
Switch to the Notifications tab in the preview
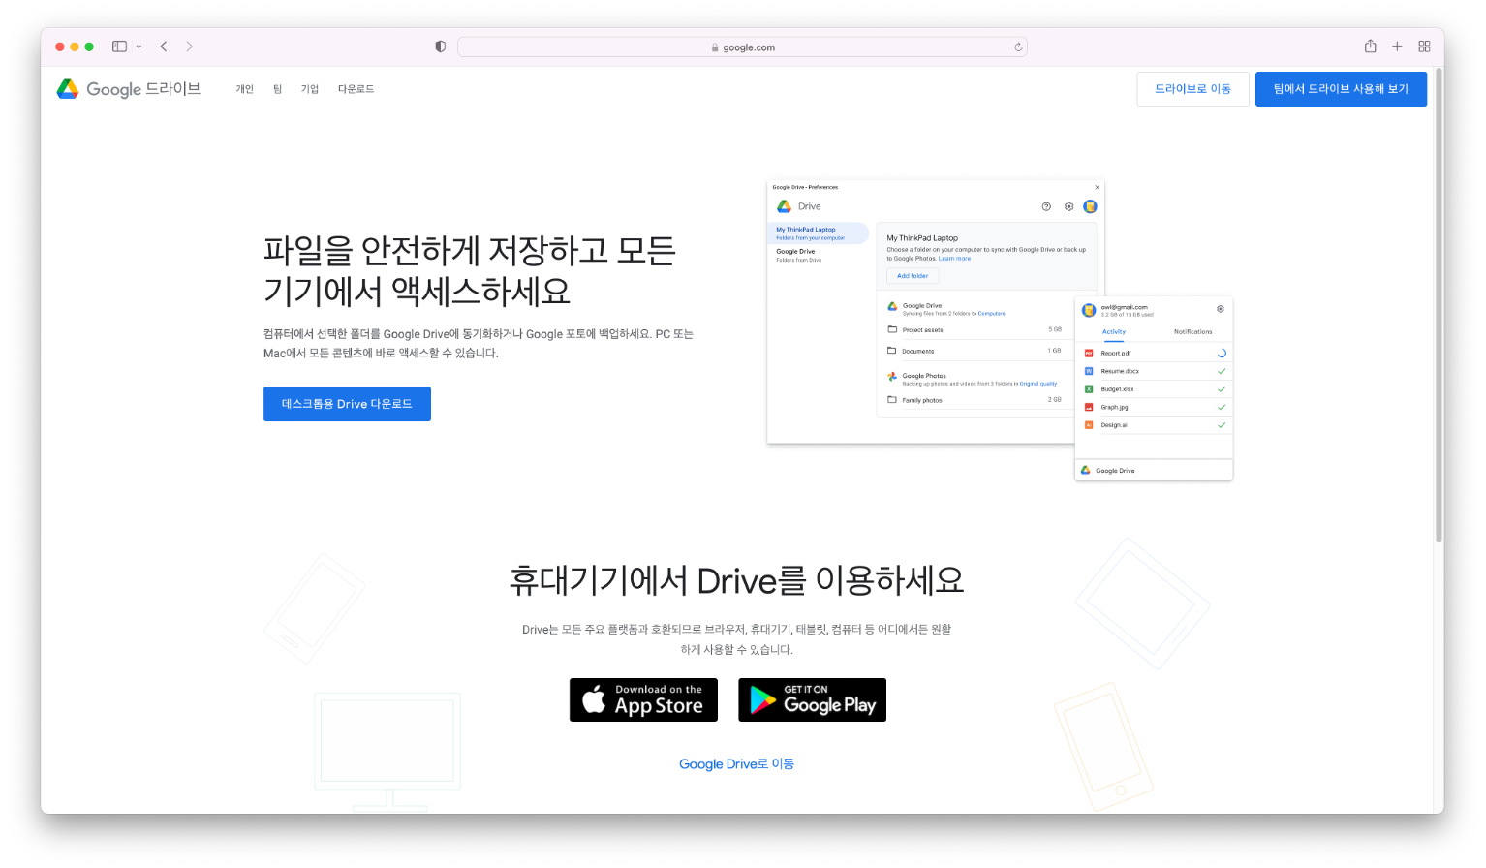[1192, 332]
